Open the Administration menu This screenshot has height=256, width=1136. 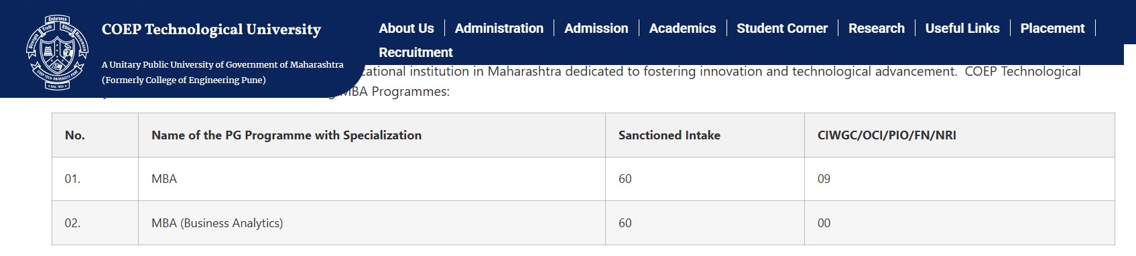coord(499,28)
